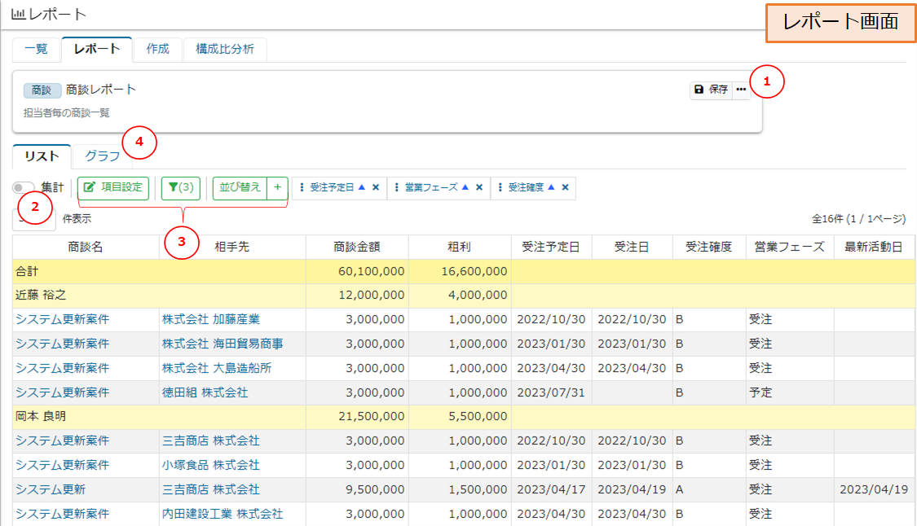
Task: Open the three-dots more options menu
Action: pyautogui.click(x=741, y=90)
